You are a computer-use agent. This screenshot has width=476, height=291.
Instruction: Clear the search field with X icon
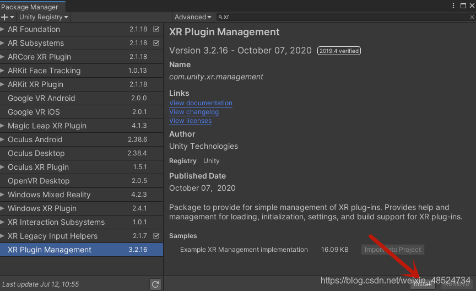tap(472, 17)
